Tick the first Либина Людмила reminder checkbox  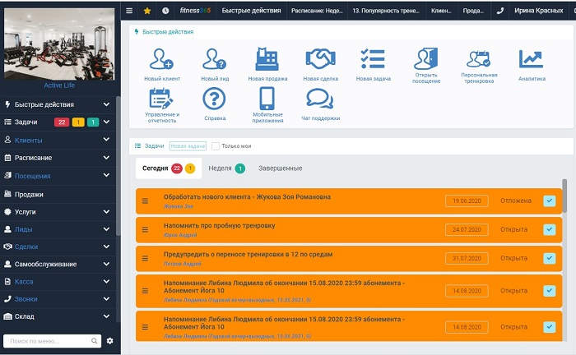[549, 290]
